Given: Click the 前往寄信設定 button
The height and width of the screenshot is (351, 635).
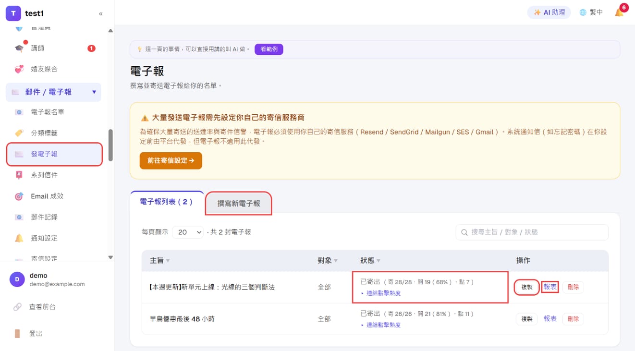Looking at the screenshot, I should tap(171, 160).
